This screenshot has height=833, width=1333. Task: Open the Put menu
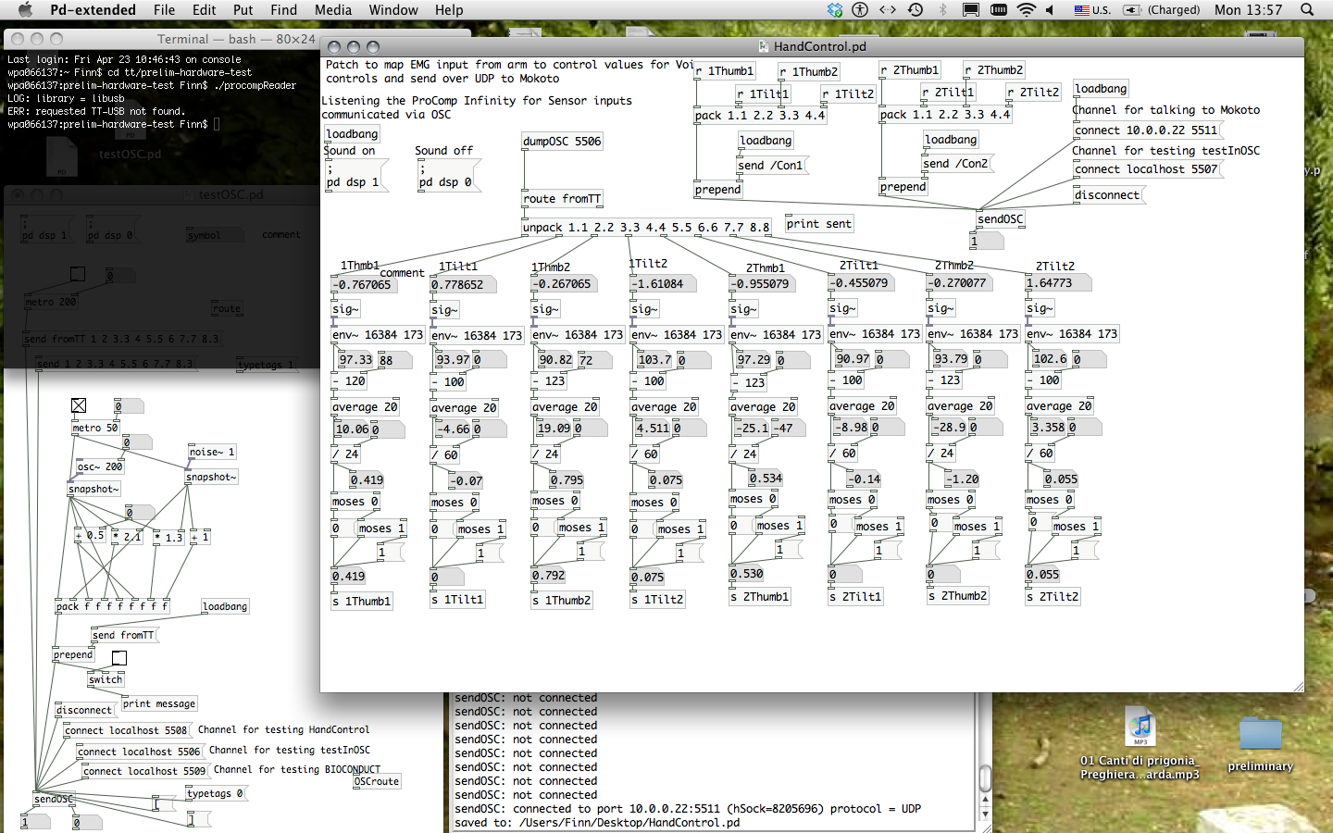pos(243,10)
